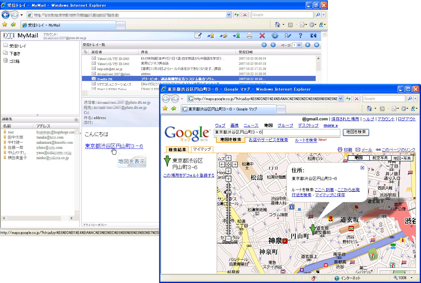
Task: Open MyMail help with the question mark
Action: click(300, 36)
